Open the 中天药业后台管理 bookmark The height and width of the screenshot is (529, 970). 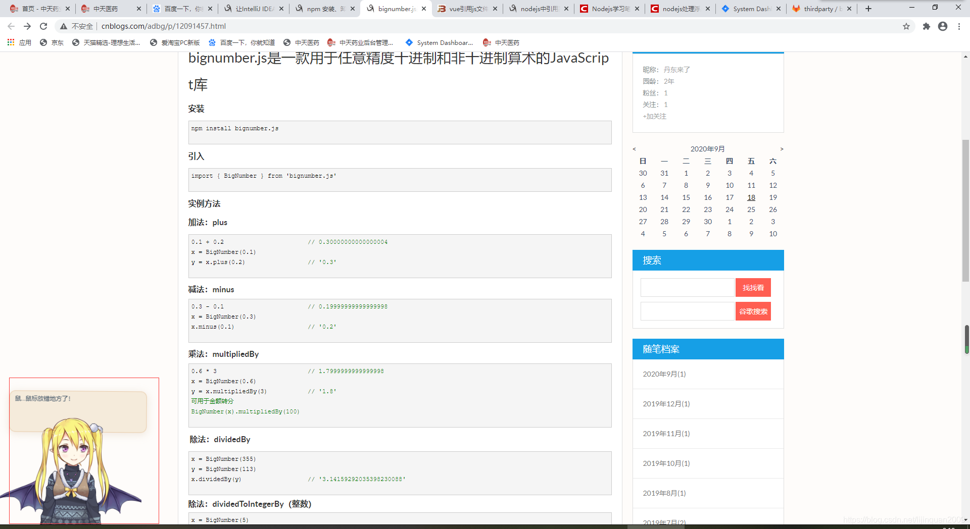click(360, 42)
